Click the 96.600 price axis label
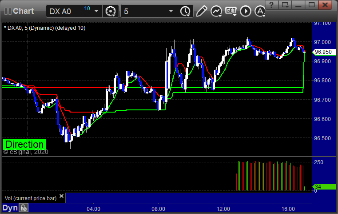338x214 pixels. 322,119
